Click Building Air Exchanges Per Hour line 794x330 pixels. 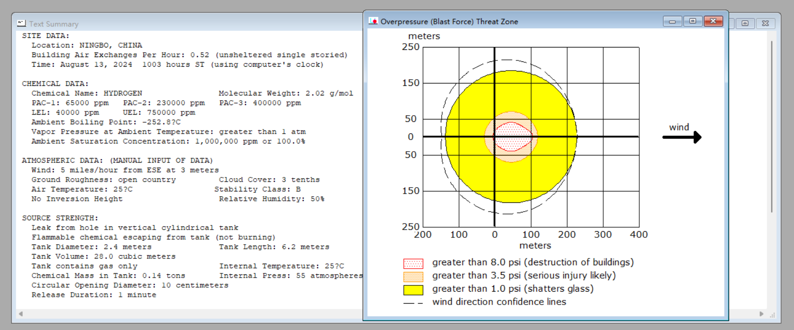[x=190, y=55]
